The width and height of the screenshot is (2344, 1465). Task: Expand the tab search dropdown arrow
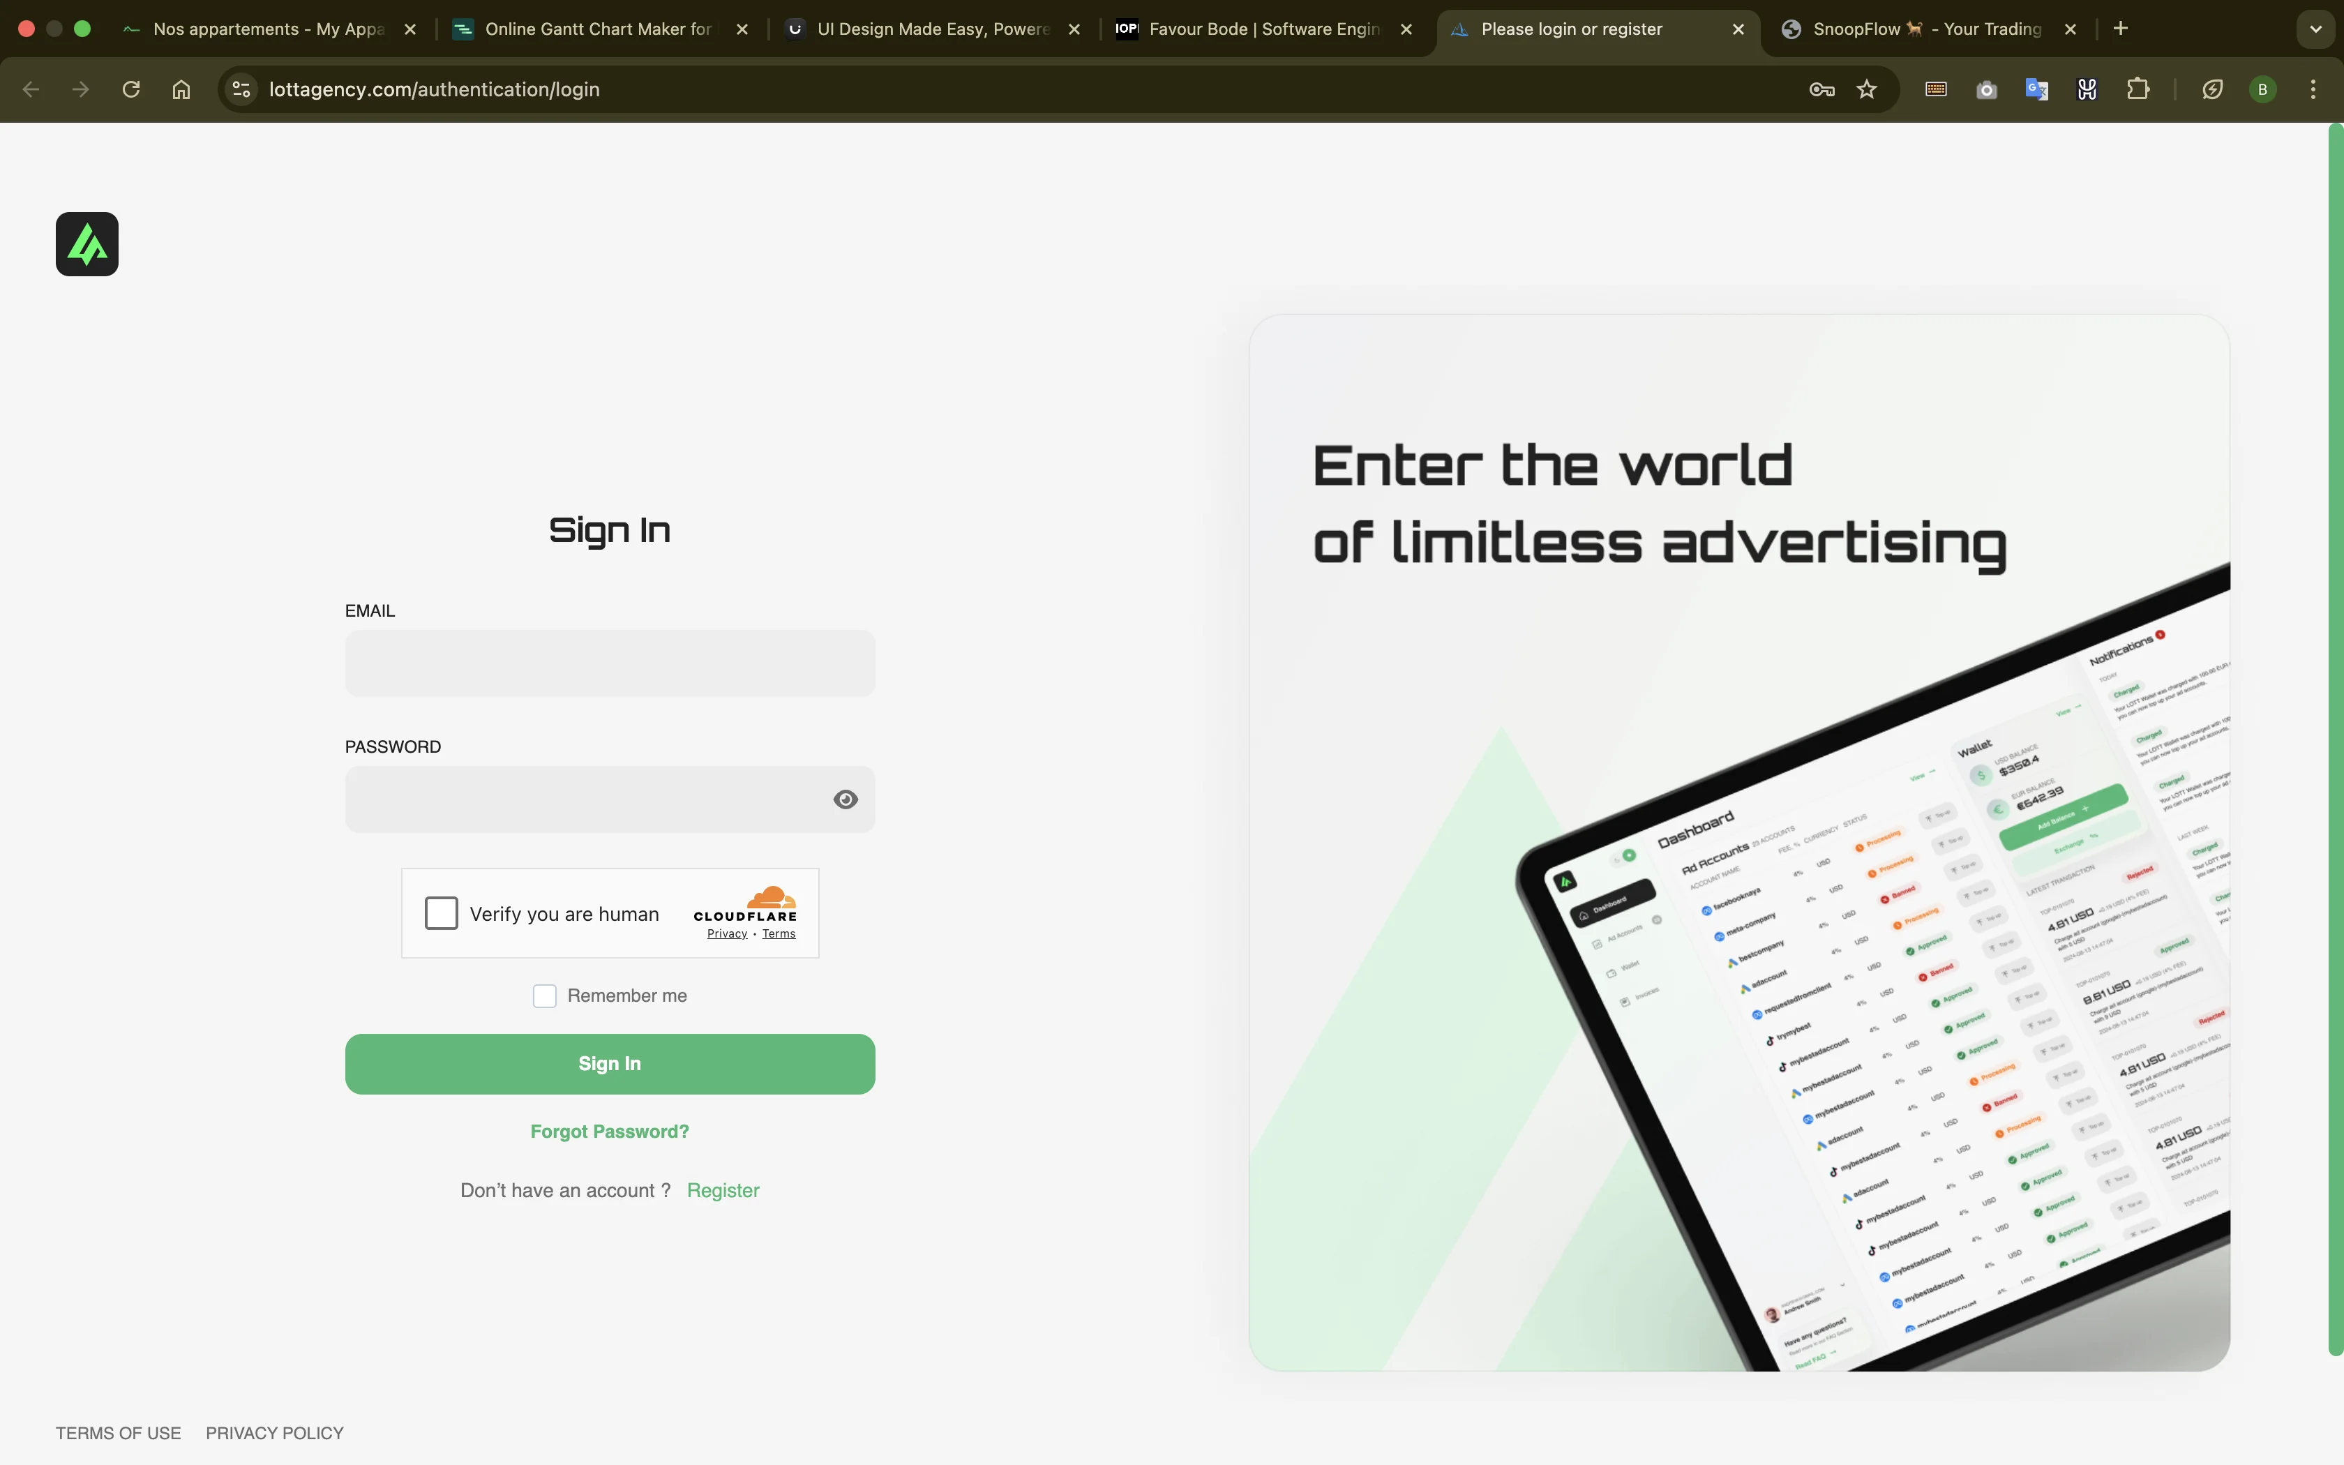(x=2315, y=29)
